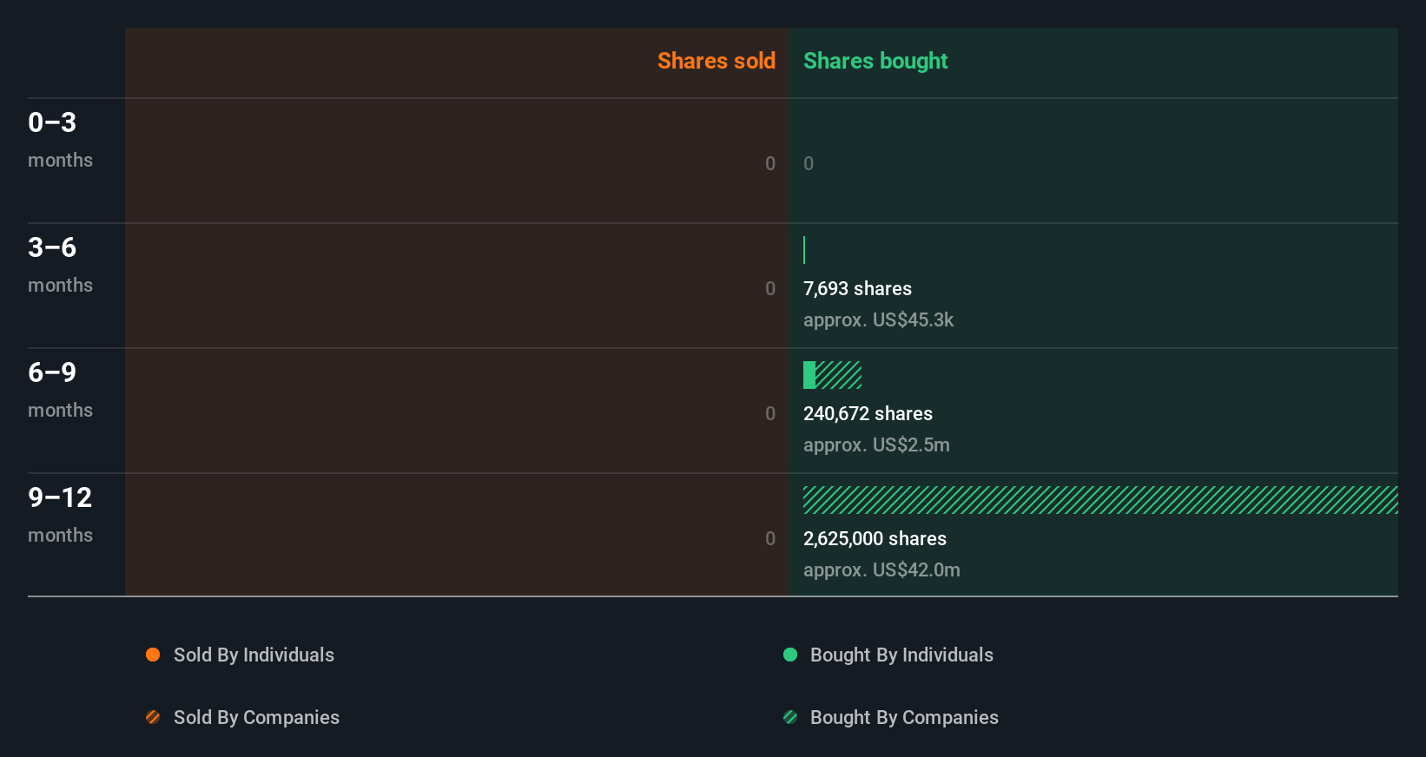
Task: Click the 9–12 months shares sold zero
Action: [770, 538]
